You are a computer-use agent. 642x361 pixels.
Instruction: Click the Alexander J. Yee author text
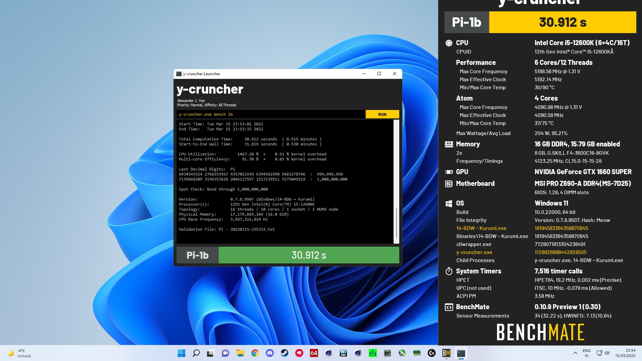[x=191, y=101]
